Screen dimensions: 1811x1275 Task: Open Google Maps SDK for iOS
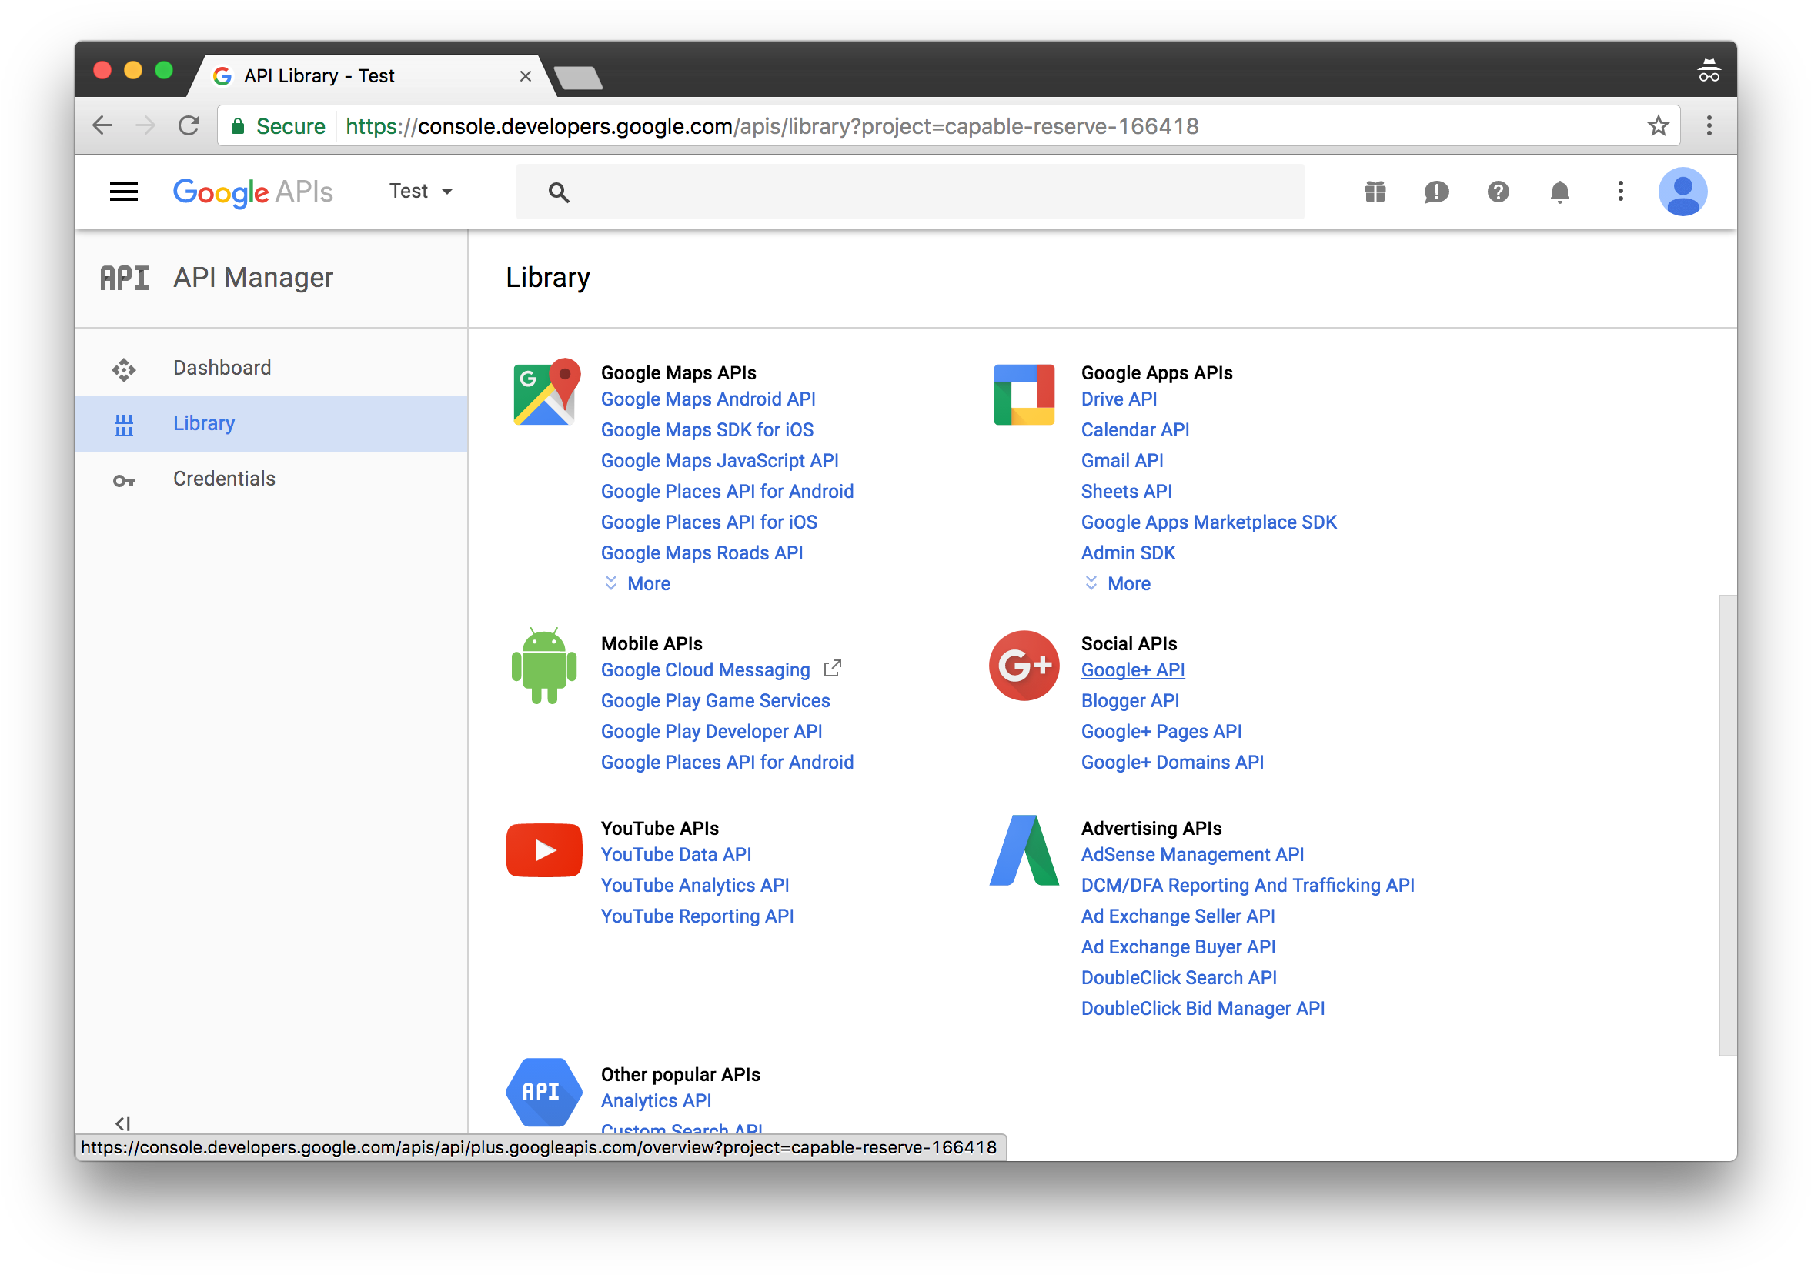point(707,429)
